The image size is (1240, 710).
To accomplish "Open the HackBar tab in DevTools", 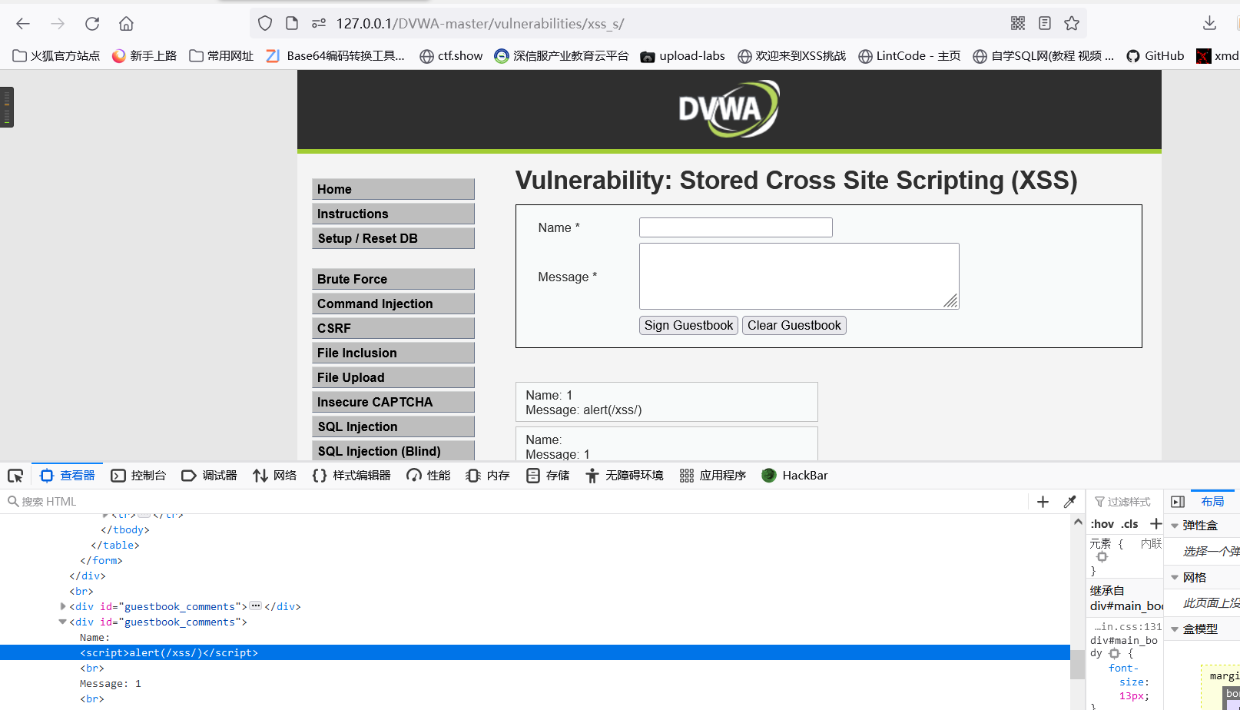I will pos(794,475).
